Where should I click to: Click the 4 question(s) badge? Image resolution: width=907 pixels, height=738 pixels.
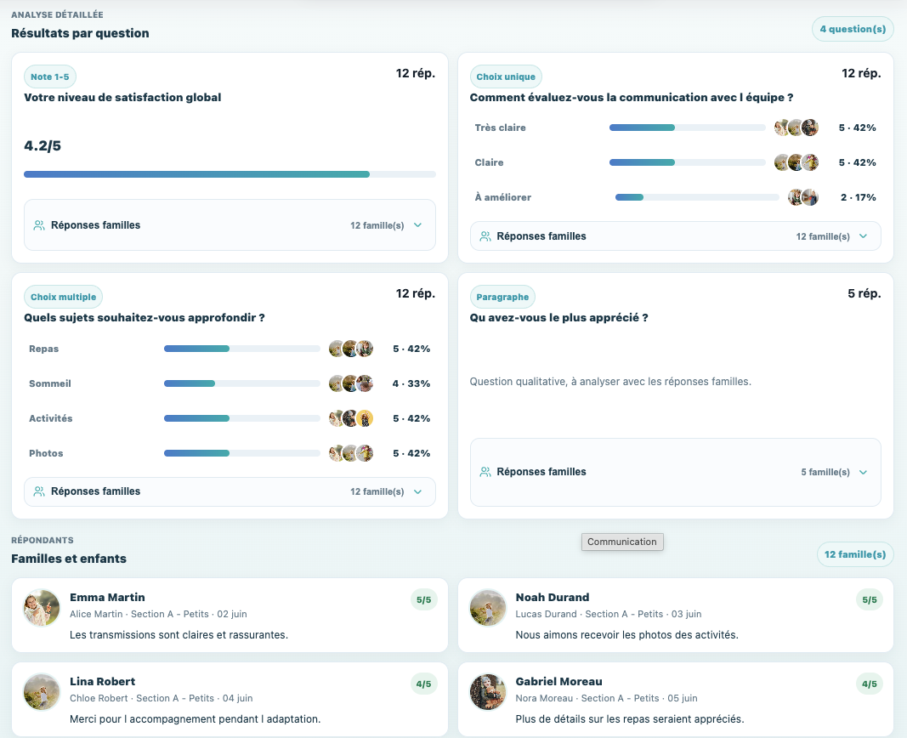(853, 29)
